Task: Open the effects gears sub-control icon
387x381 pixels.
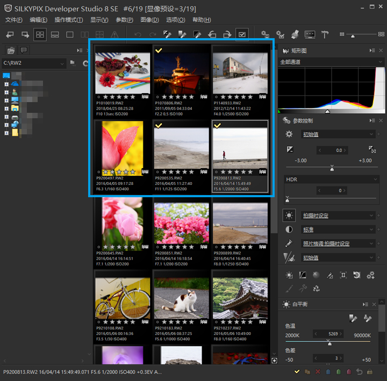Action: pyautogui.click(x=370, y=275)
